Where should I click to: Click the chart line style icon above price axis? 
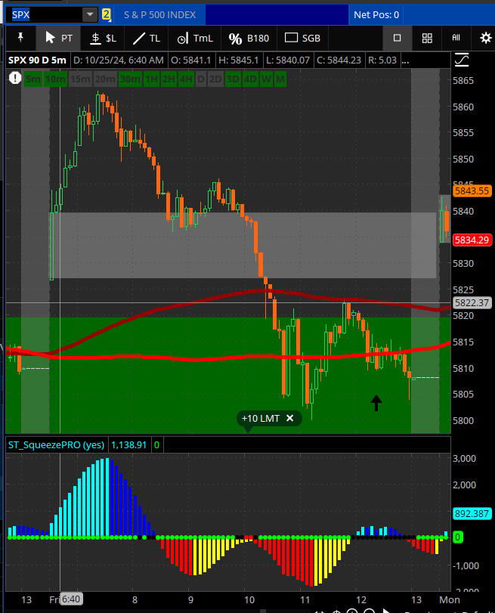pos(462,60)
